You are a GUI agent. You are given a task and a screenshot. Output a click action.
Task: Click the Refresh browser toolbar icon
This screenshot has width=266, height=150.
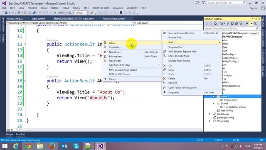pos(70,13)
